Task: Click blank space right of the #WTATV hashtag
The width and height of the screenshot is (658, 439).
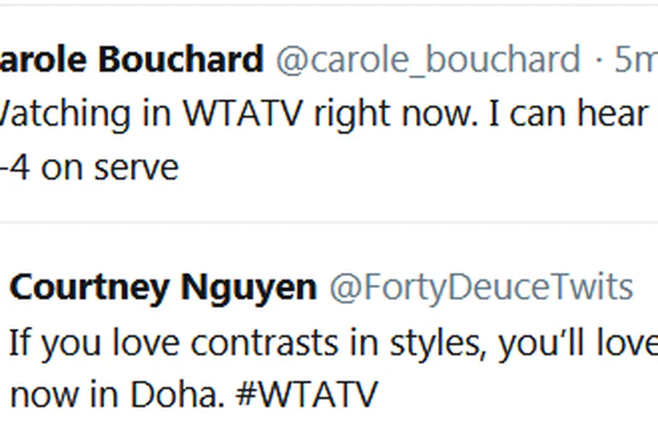Action: (501, 395)
